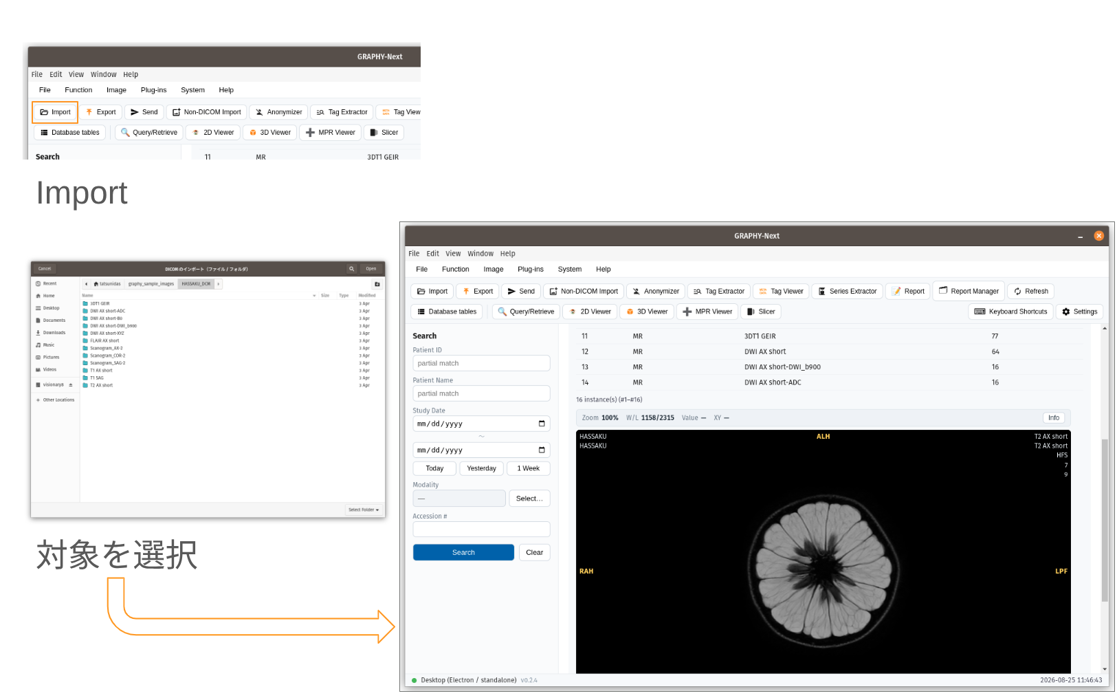Launch the MPR Viewer in the large window
The height and width of the screenshot is (698, 1117).
click(707, 312)
